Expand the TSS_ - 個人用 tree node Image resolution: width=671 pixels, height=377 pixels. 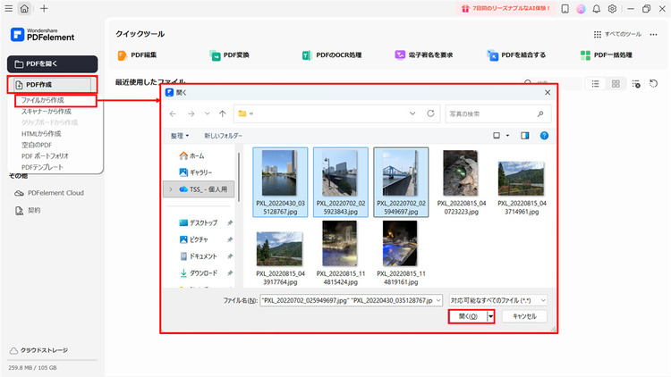tap(170, 189)
